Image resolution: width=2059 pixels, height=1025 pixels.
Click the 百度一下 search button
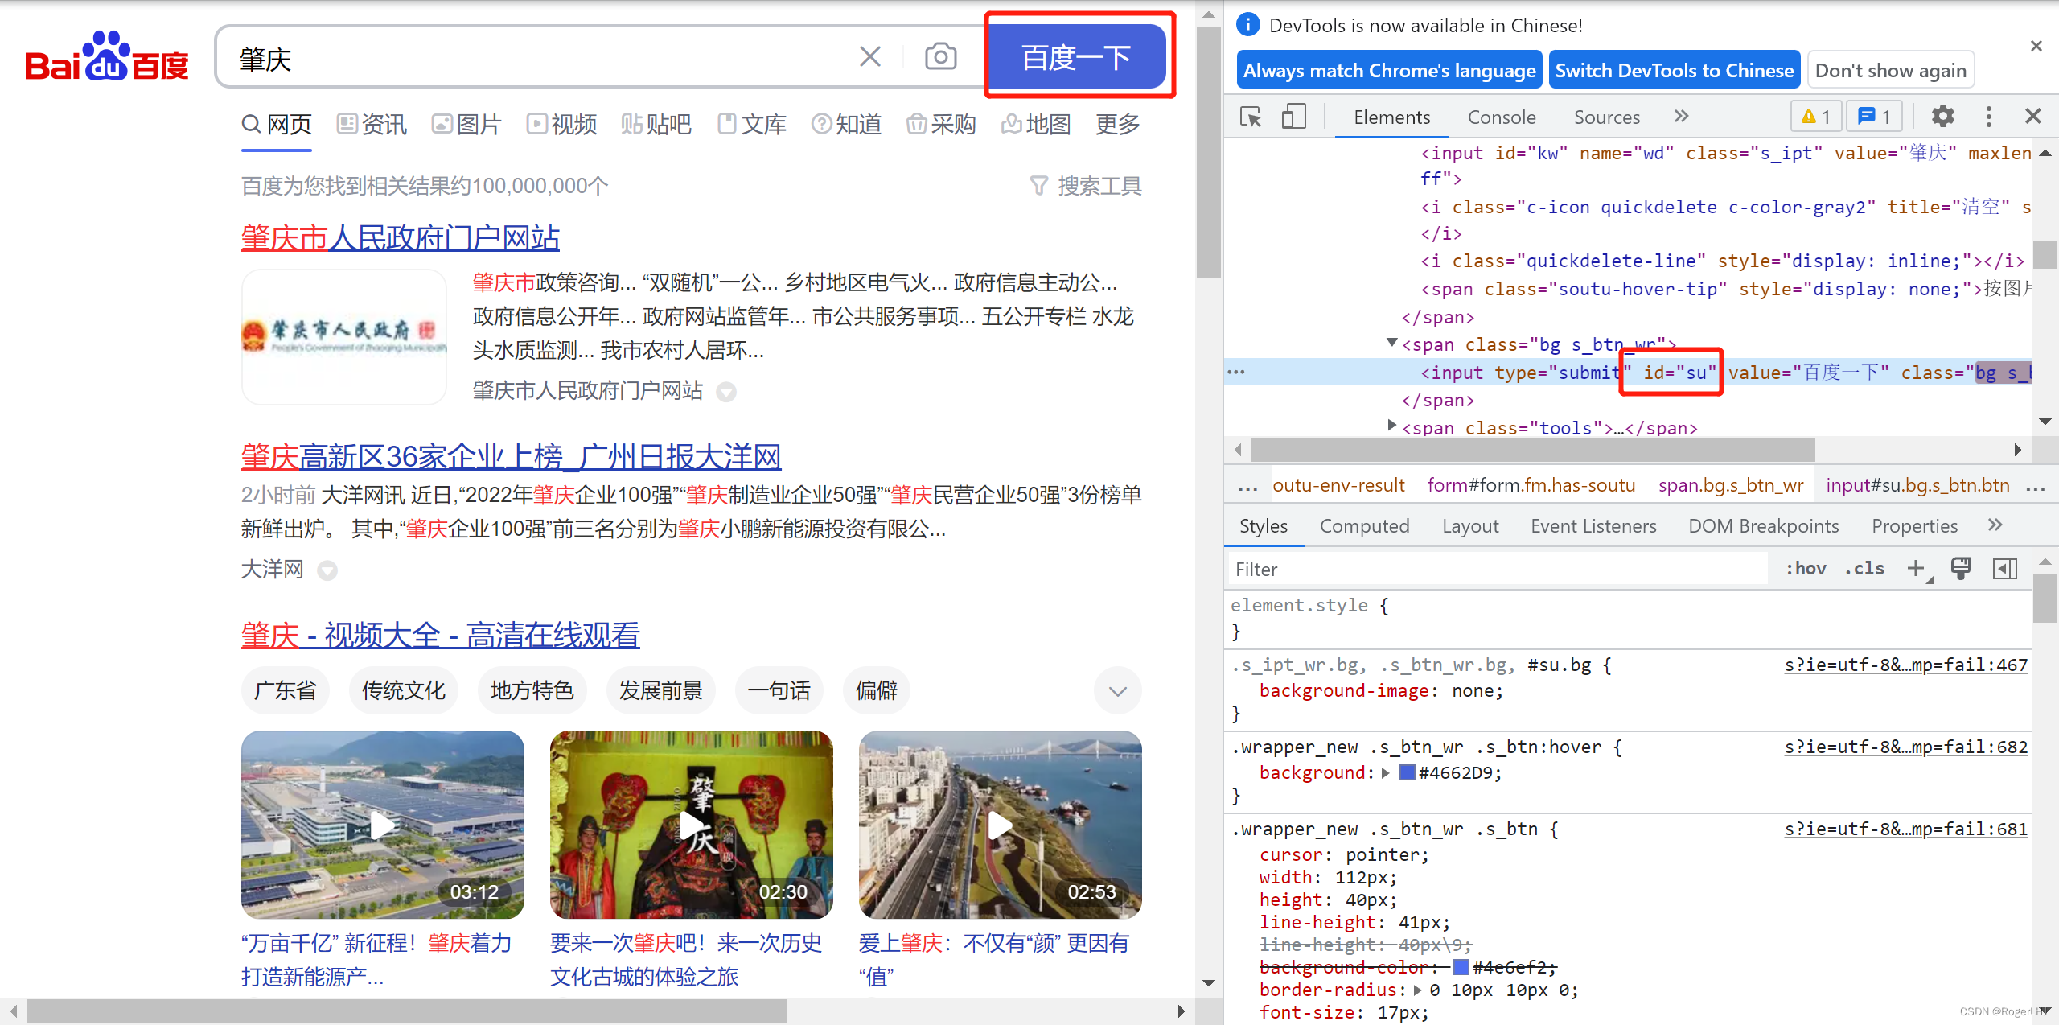click(1077, 56)
